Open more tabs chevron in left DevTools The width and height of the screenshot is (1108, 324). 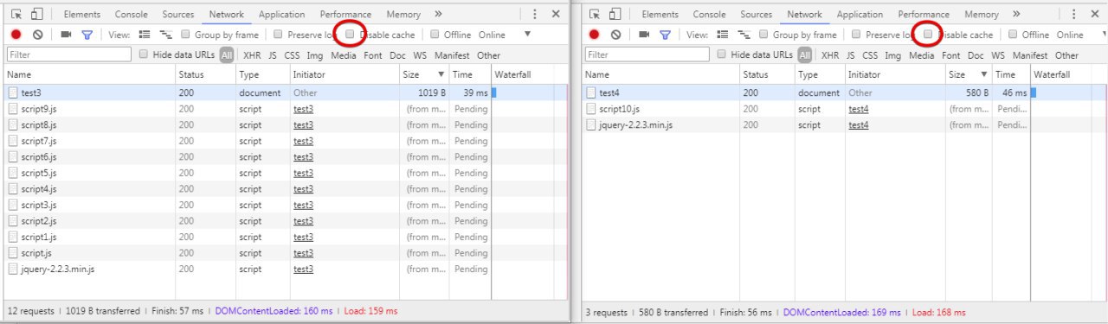(438, 14)
